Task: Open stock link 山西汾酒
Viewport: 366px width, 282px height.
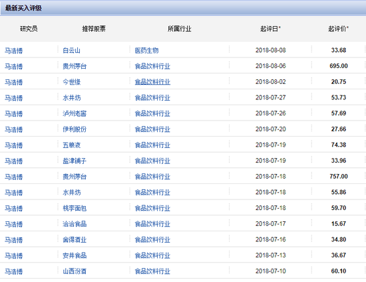Action: (75, 271)
